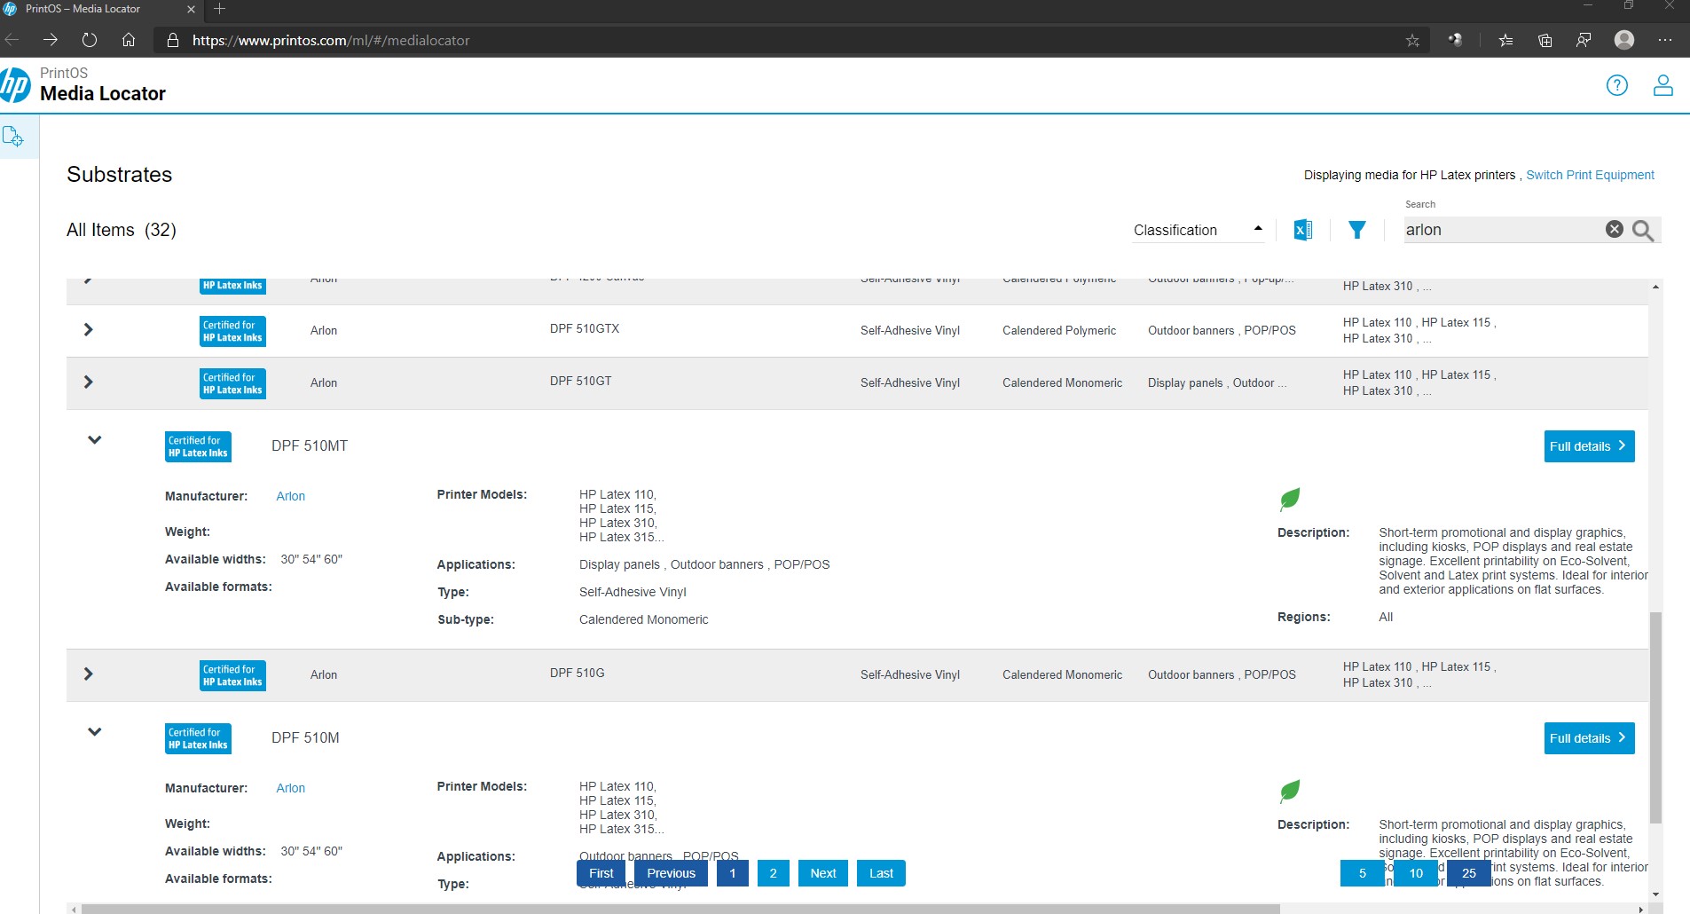The image size is (1690, 914).
Task: Click the DPF 510G product name
Action: (x=577, y=673)
